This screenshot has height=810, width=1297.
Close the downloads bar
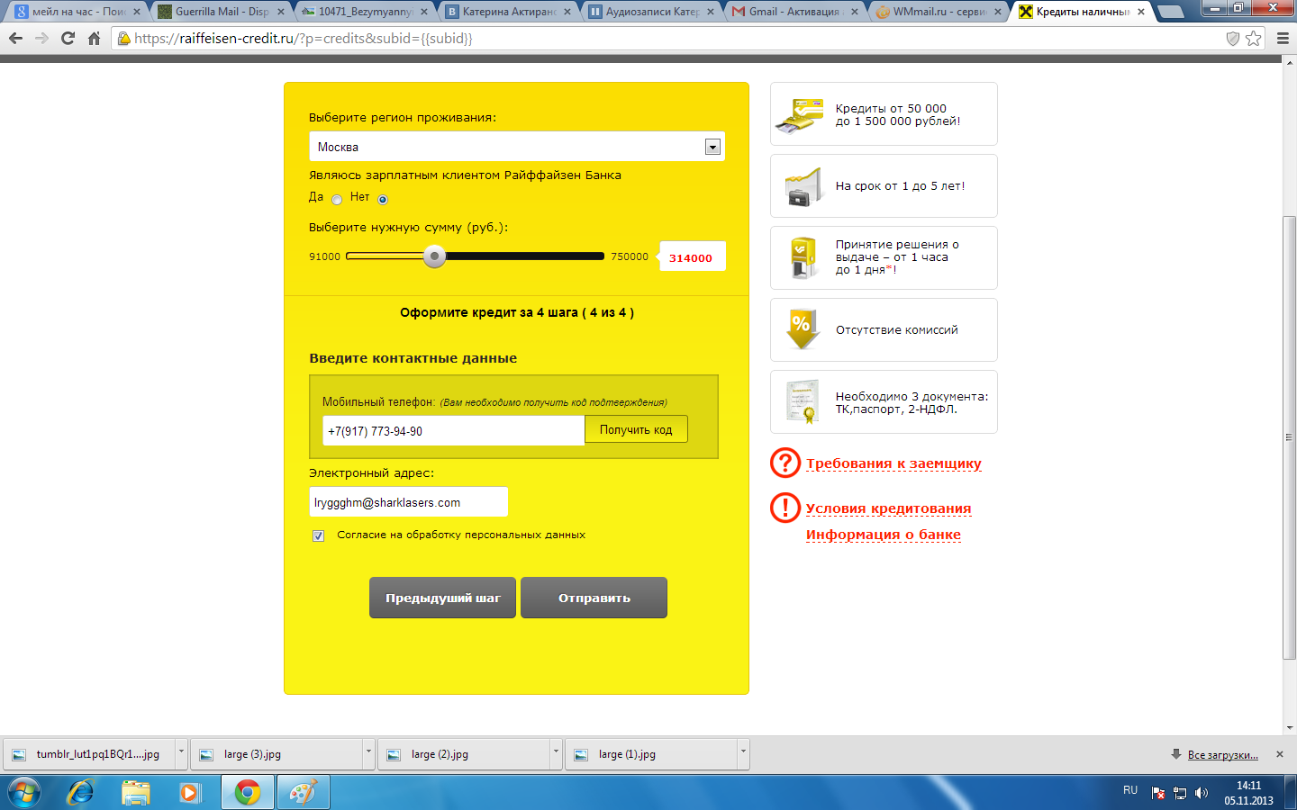[1280, 754]
